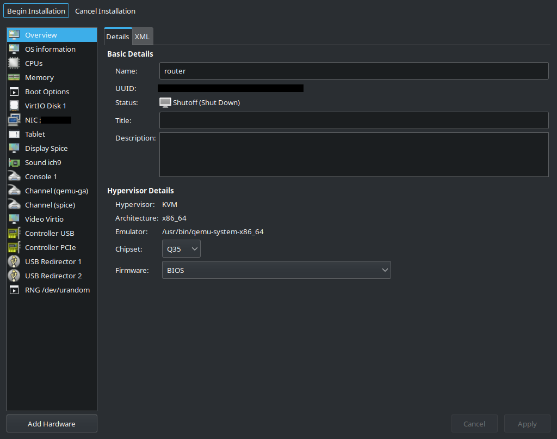The height and width of the screenshot is (439, 557).
Task: Click Cancel Installation
Action: click(105, 11)
